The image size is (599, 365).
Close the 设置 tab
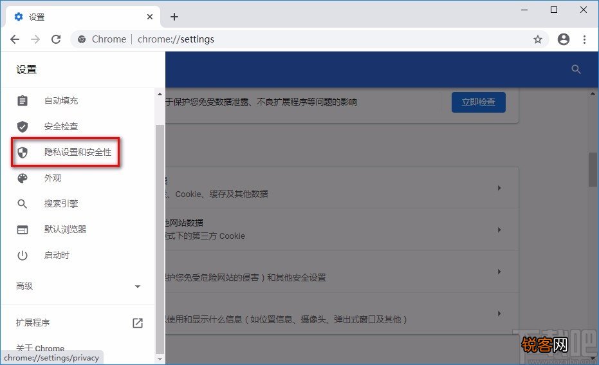point(150,17)
